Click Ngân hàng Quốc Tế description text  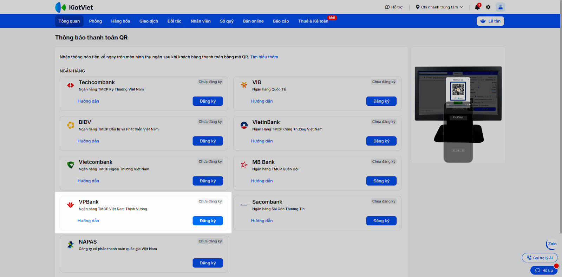(269, 89)
